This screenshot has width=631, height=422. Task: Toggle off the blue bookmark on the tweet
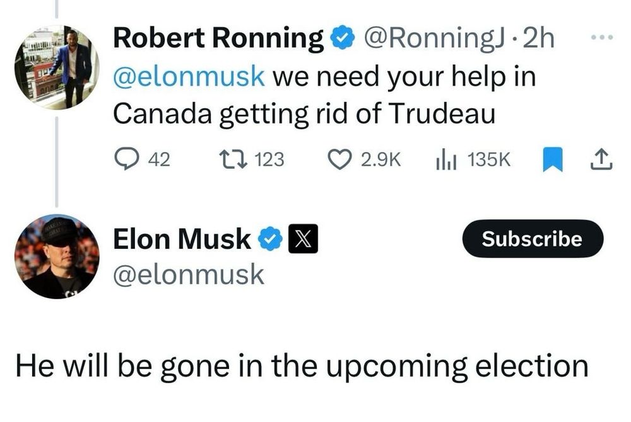pyautogui.click(x=552, y=159)
